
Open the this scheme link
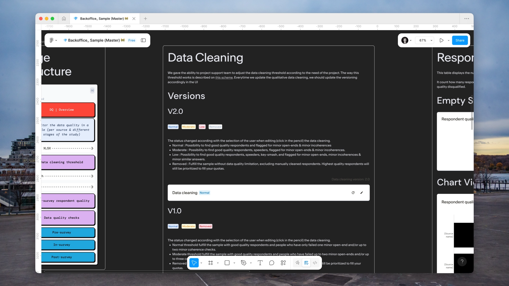point(224,77)
